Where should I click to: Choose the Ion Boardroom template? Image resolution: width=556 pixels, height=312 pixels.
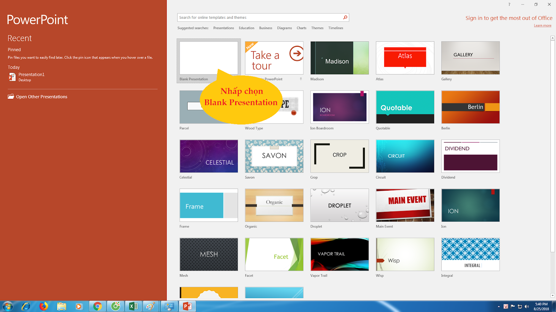coord(340,107)
